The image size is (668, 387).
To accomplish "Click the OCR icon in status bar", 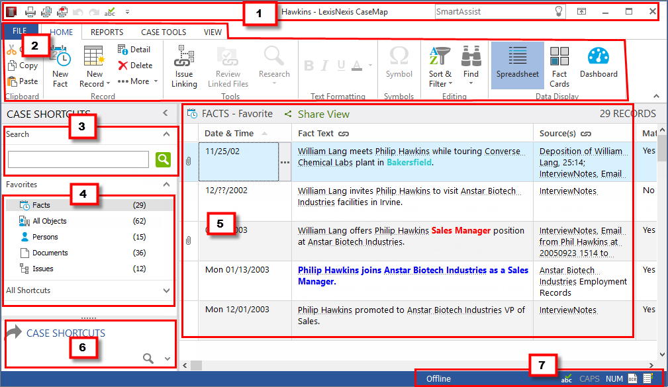I will click(633, 378).
